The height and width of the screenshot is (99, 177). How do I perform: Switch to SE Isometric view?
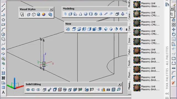[x=111, y=29]
